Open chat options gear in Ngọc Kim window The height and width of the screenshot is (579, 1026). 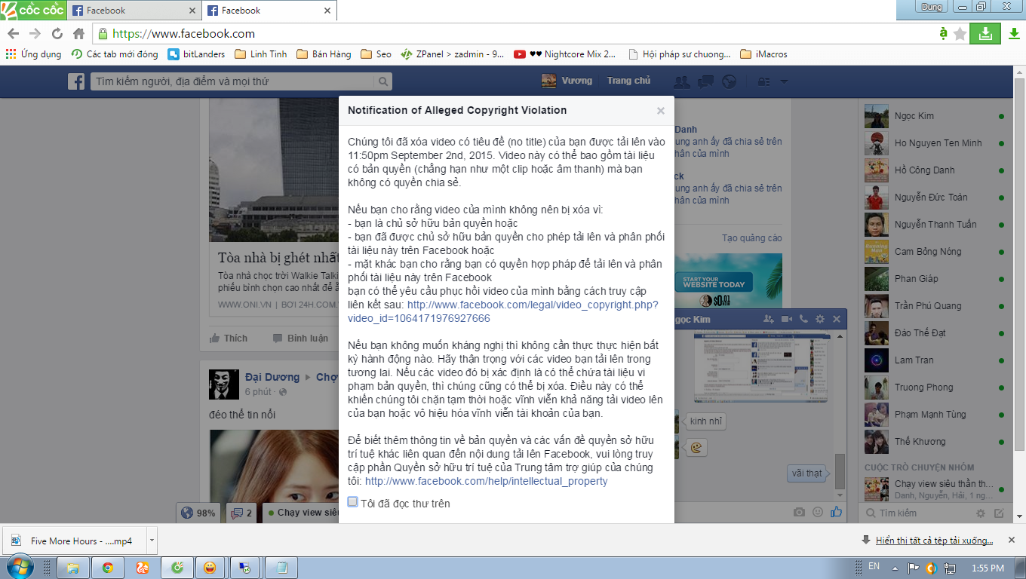coord(820,320)
